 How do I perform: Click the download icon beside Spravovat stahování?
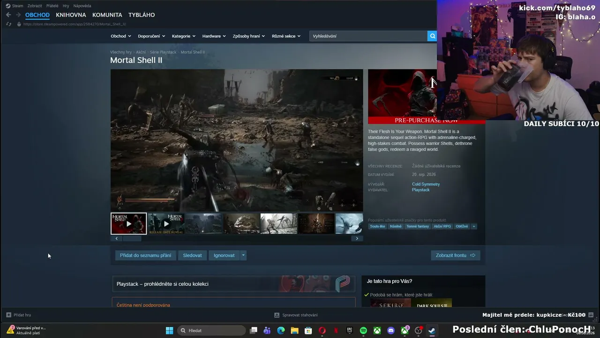[277, 315]
